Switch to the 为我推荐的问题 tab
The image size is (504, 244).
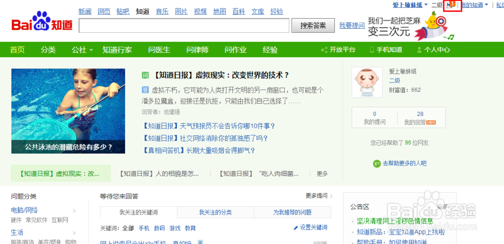[292, 212]
